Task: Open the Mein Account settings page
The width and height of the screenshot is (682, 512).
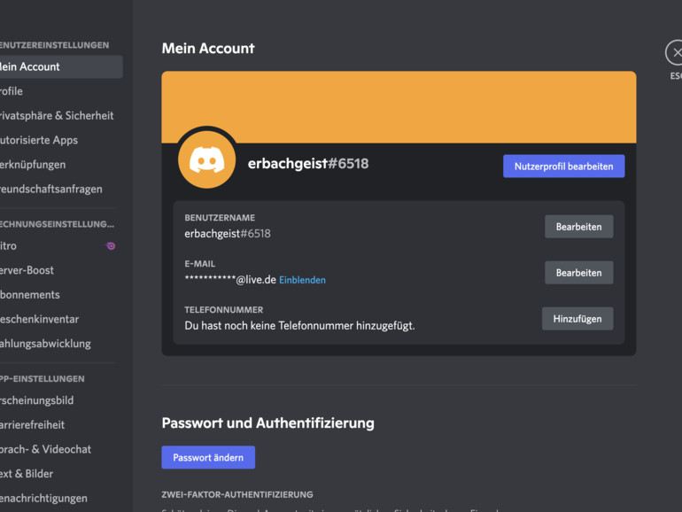Action: [61, 66]
